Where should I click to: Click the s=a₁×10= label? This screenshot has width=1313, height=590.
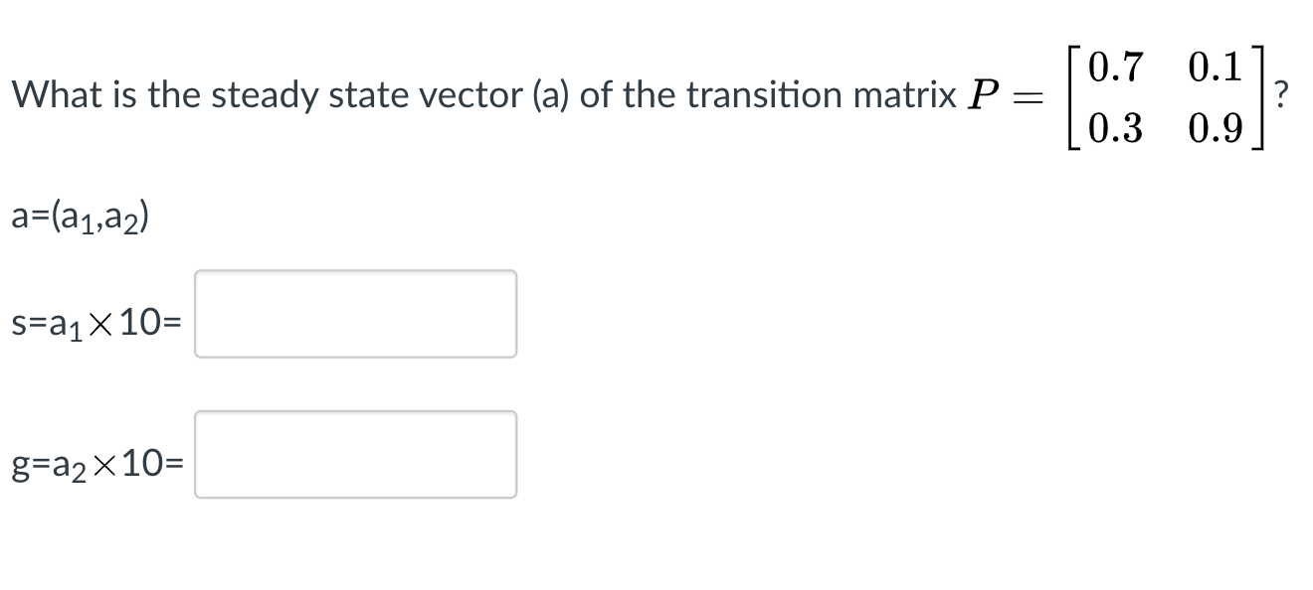[95, 323]
